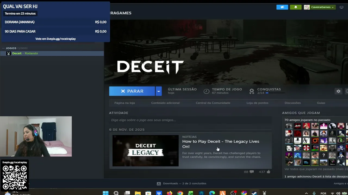This screenshot has width=348, height=195.
Task: Open the game settings gear icon
Action: (x=338, y=91)
